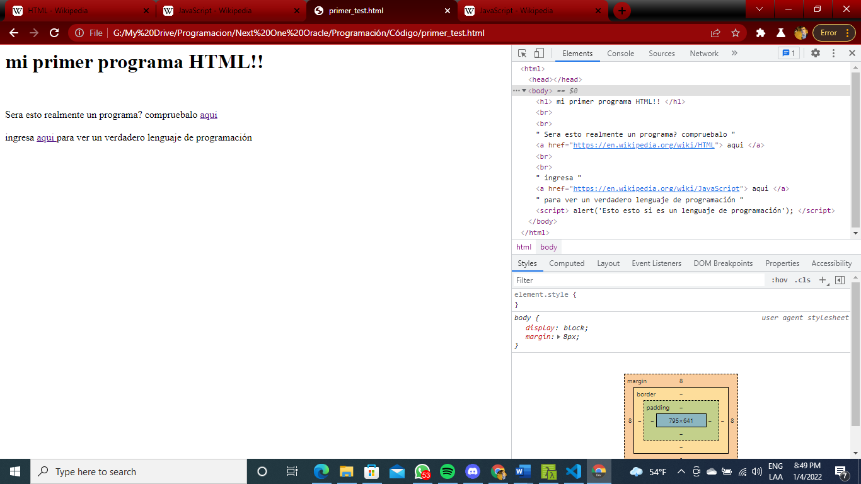This screenshot has height=484, width=861.
Task: Open Discord from the taskbar
Action: 472,471
